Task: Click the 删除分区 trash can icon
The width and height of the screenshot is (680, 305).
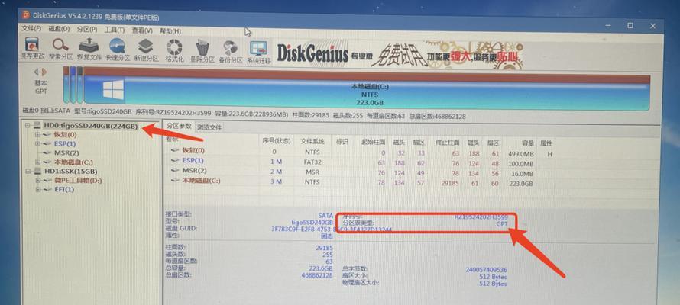Action: tap(202, 47)
